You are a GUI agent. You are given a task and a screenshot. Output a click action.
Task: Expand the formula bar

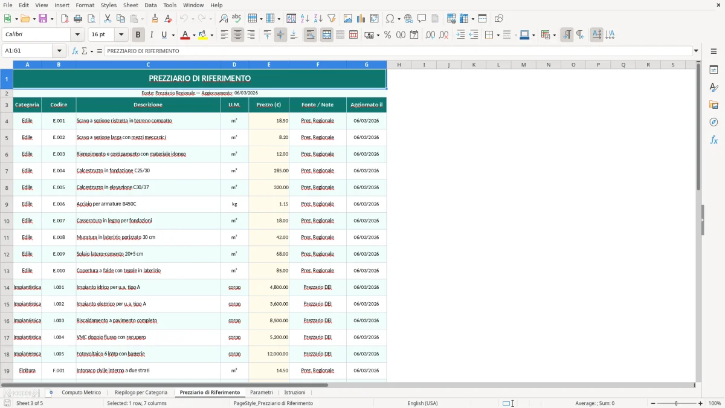(696, 51)
